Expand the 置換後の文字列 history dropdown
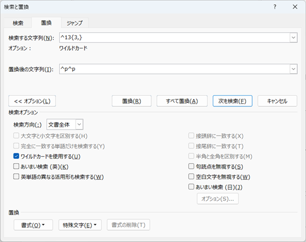306x242 pixels. (x=293, y=69)
